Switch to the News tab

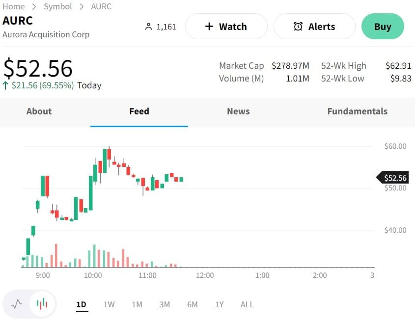pyautogui.click(x=238, y=111)
